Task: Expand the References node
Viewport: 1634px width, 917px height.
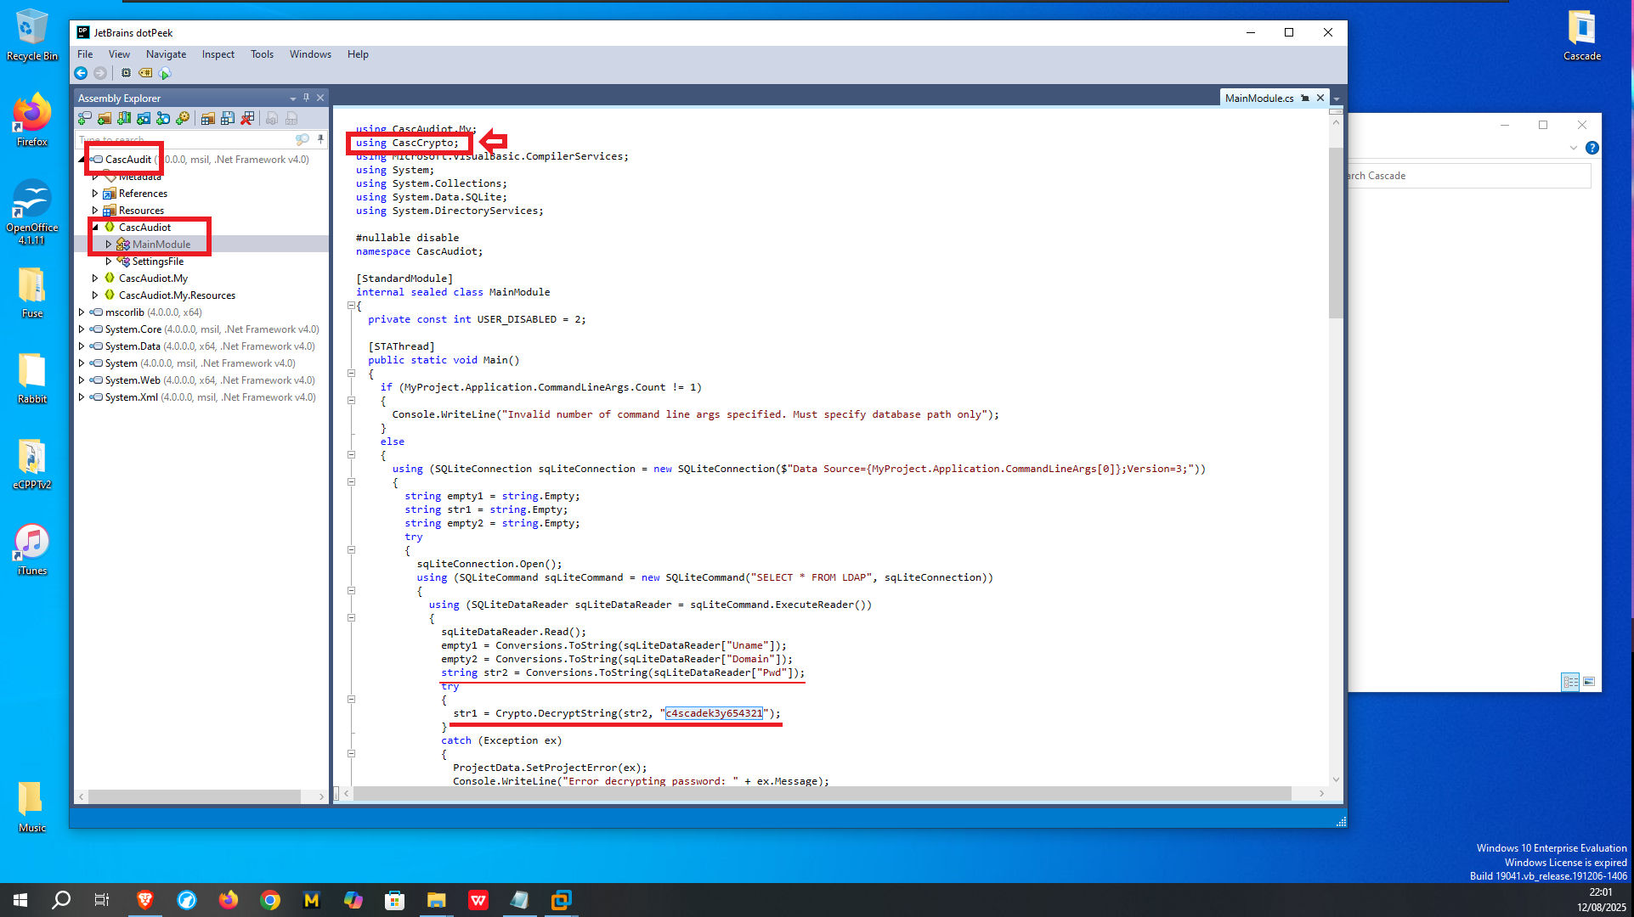Action: pyautogui.click(x=95, y=194)
